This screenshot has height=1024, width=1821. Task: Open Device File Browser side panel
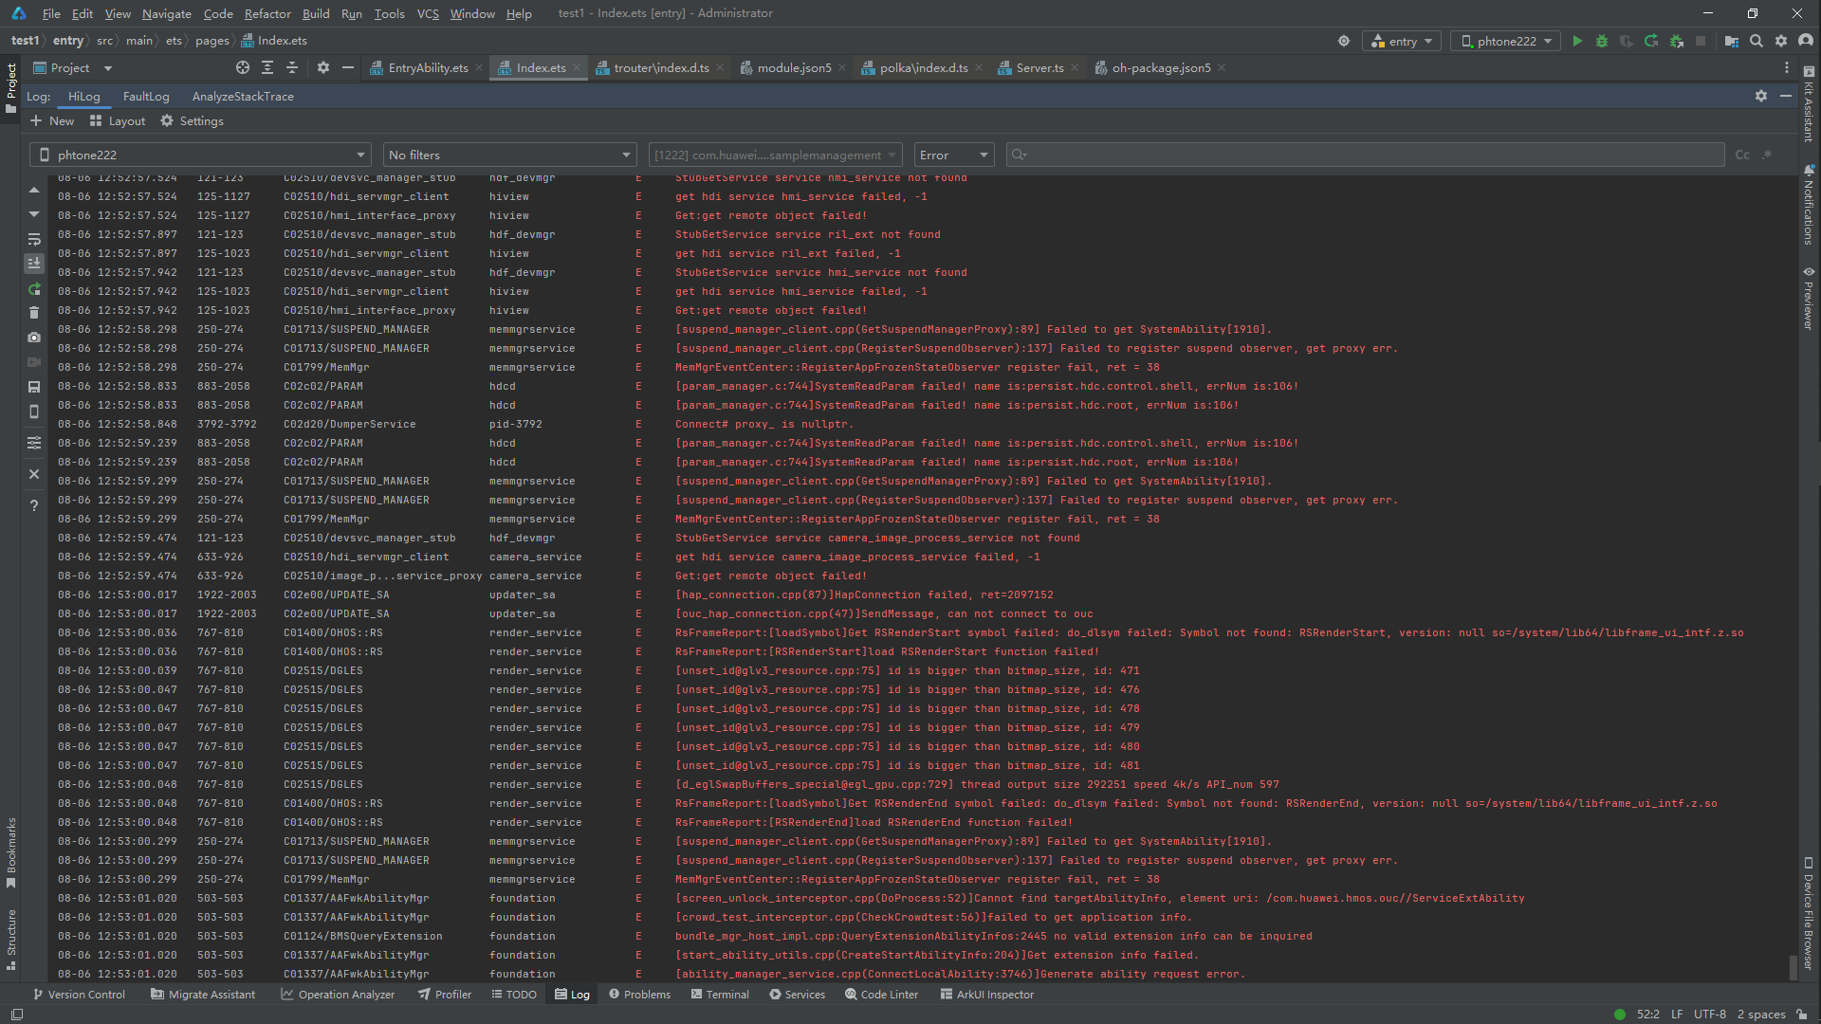[1810, 913]
